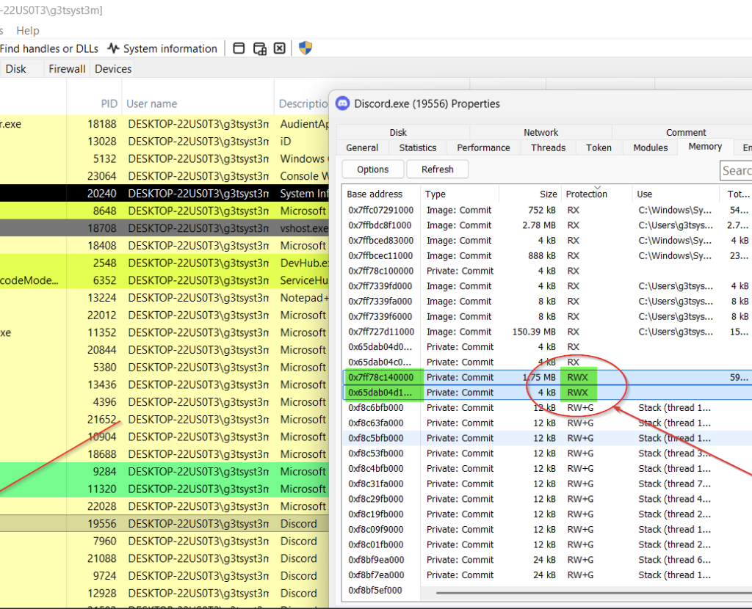This screenshot has width=752, height=609.
Task: Switch to the Devices tab
Action: point(113,69)
